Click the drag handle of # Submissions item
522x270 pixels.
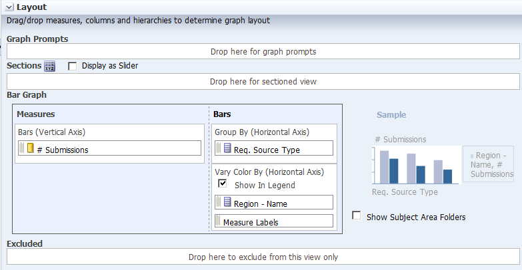pos(21,149)
